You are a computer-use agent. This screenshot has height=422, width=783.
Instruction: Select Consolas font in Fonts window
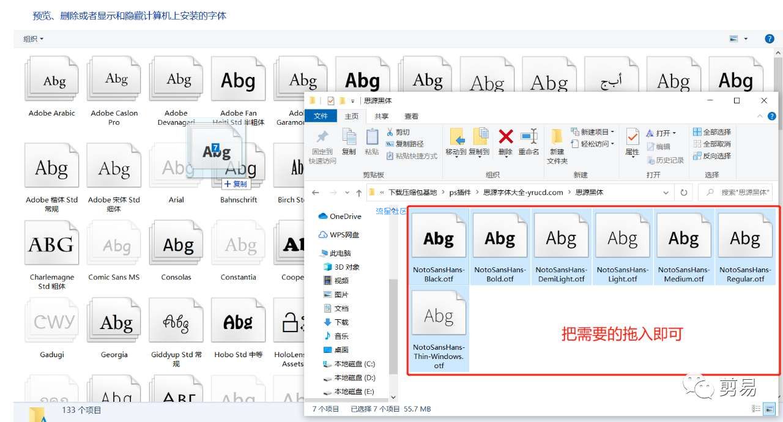176,251
